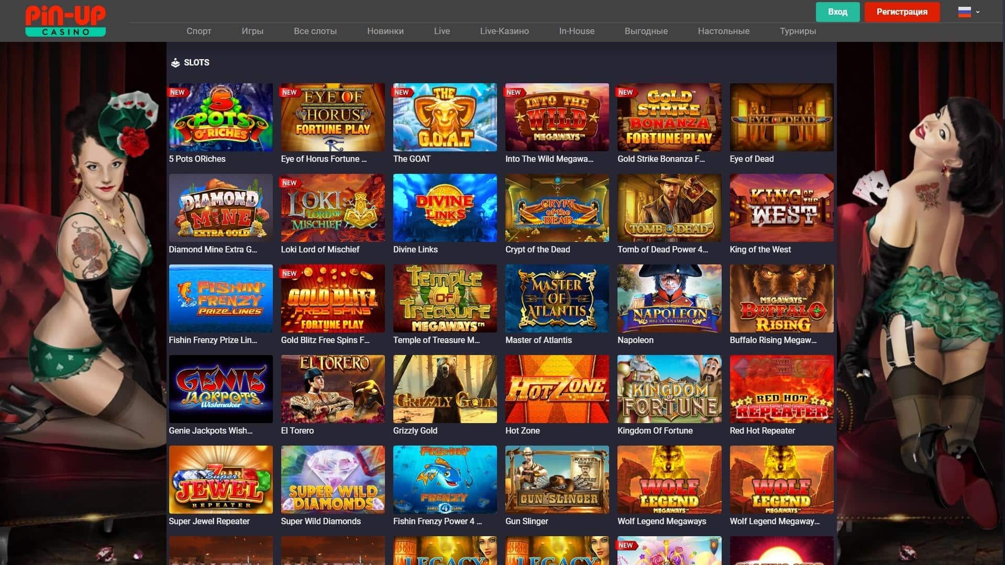Click the 'Napoleon' title text
This screenshot has width=1005, height=565.
[635, 340]
